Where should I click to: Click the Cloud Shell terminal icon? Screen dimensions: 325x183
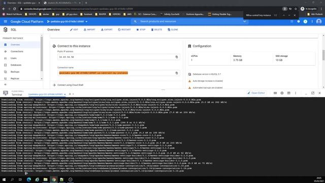[x=6, y=93]
